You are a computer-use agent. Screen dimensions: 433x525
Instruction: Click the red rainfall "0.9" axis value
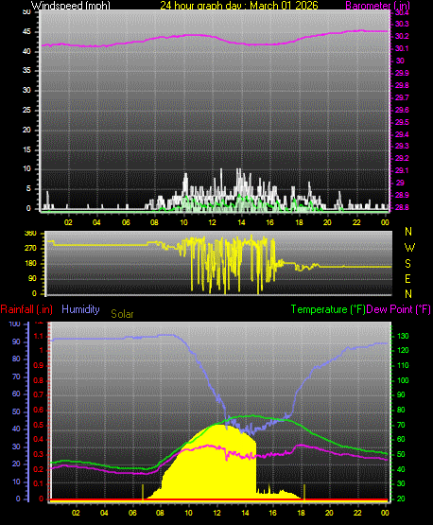pos(39,365)
